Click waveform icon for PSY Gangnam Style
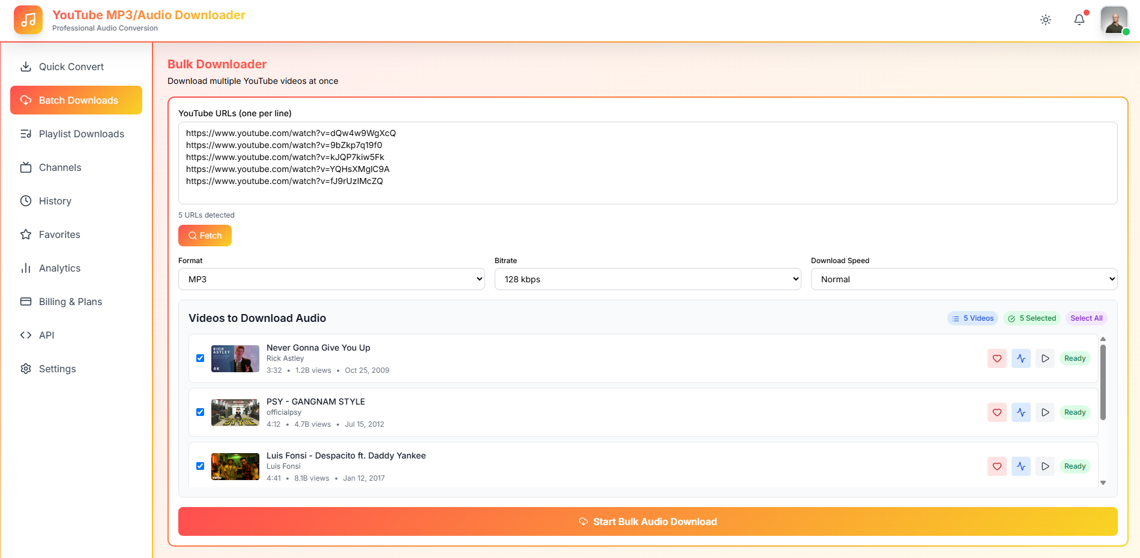The height and width of the screenshot is (558, 1140). pos(1021,412)
